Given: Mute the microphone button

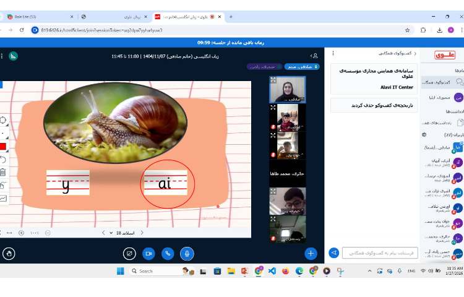Looking at the screenshot, I should (x=186, y=253).
